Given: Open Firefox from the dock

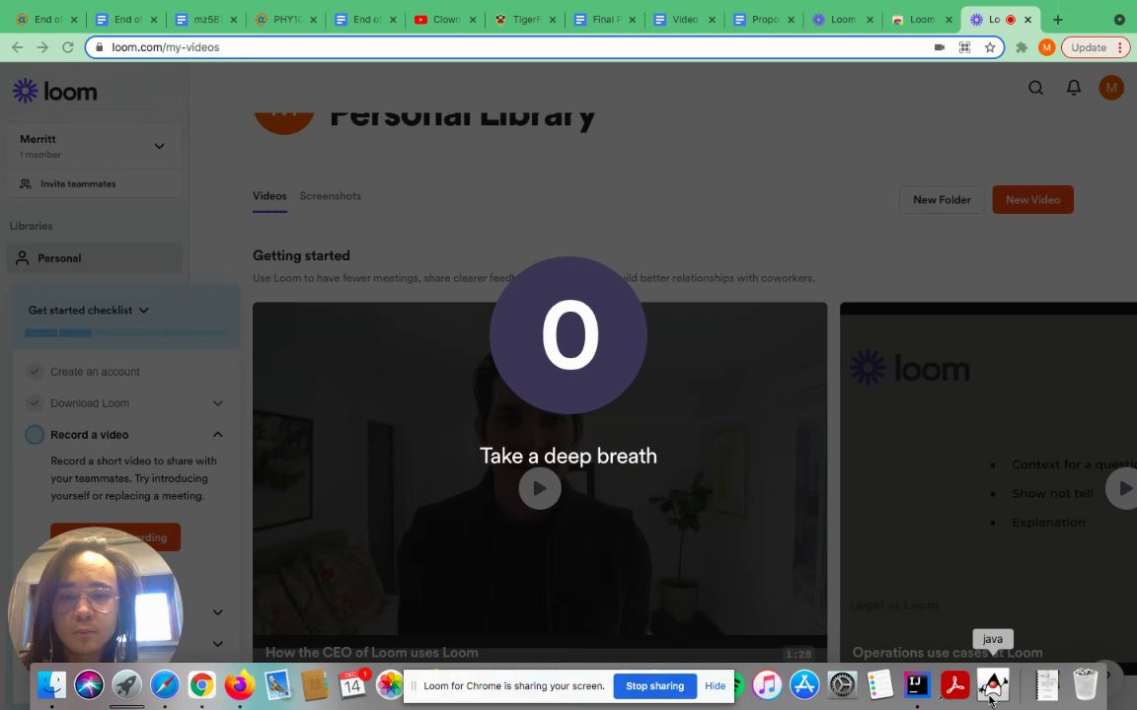Looking at the screenshot, I should click(239, 684).
